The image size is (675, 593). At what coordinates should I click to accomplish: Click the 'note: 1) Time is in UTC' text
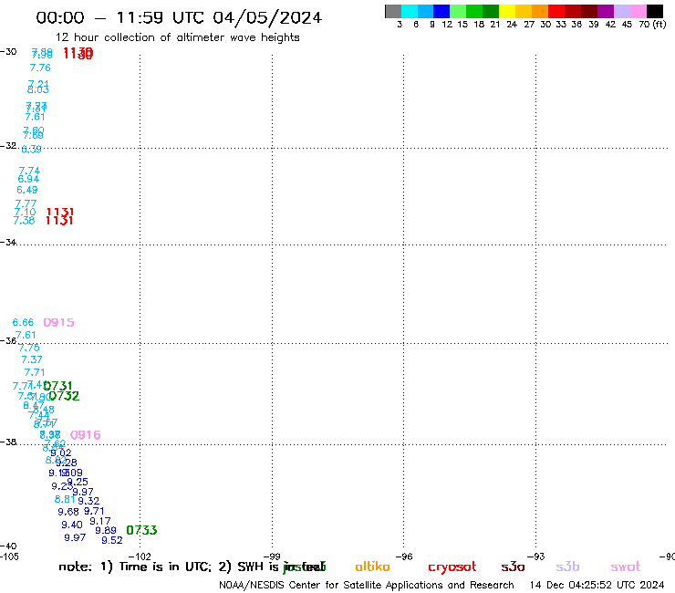click(x=135, y=567)
